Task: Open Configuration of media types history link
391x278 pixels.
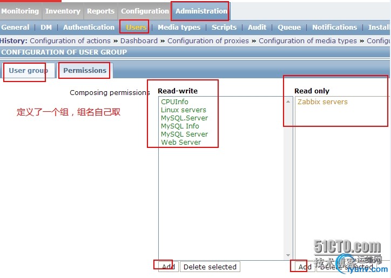Action: (308, 40)
